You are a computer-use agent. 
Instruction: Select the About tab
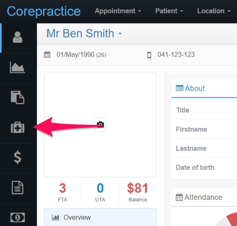point(190,88)
